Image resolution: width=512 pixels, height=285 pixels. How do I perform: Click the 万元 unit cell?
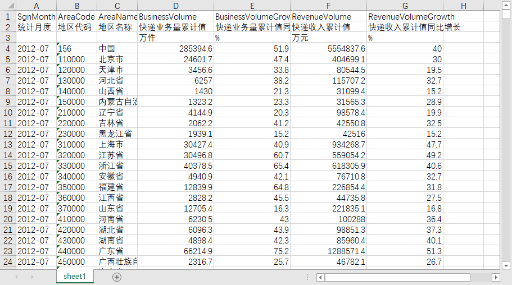[x=328, y=38]
